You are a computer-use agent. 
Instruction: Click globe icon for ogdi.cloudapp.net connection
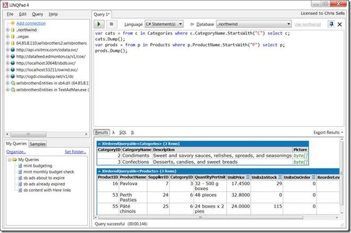13,76
